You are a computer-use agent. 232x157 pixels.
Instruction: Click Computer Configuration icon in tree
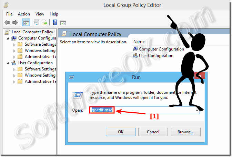tap(14, 38)
